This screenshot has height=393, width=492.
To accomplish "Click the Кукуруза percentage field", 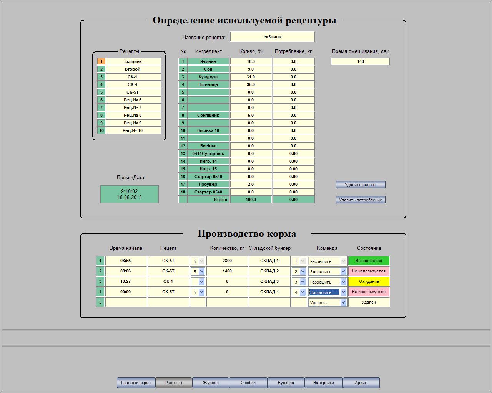I will [x=251, y=77].
